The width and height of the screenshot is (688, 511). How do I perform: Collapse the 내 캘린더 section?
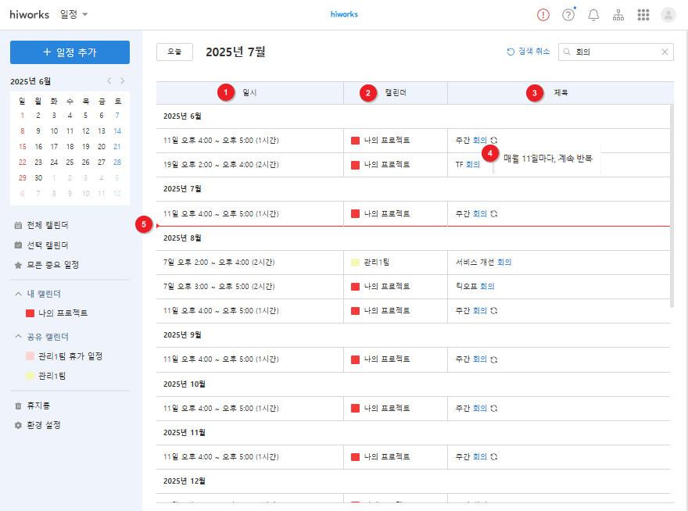click(x=18, y=294)
